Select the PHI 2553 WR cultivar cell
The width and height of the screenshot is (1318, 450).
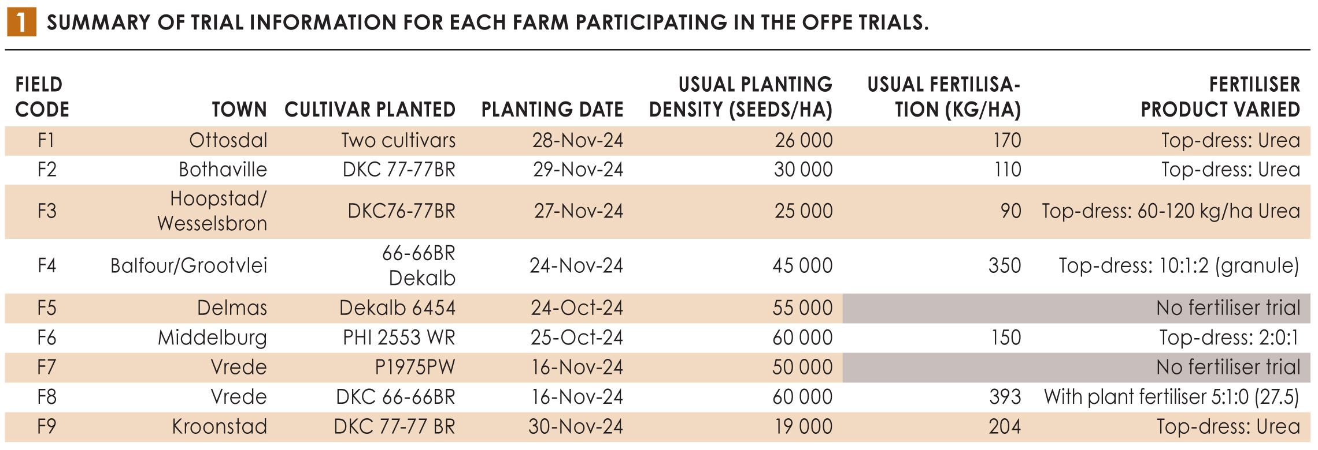click(399, 337)
